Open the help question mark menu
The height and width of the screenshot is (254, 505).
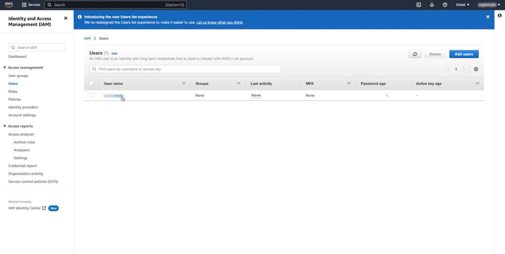tap(445, 5)
